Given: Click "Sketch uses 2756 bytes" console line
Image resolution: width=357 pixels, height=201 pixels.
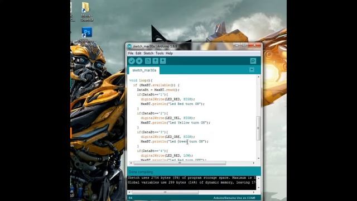Looking at the screenshot, I should point(192,178).
